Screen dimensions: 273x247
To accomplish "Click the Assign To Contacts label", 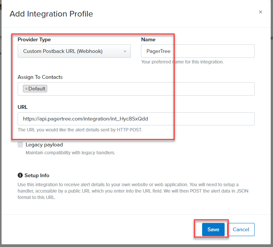I will coord(40,77).
